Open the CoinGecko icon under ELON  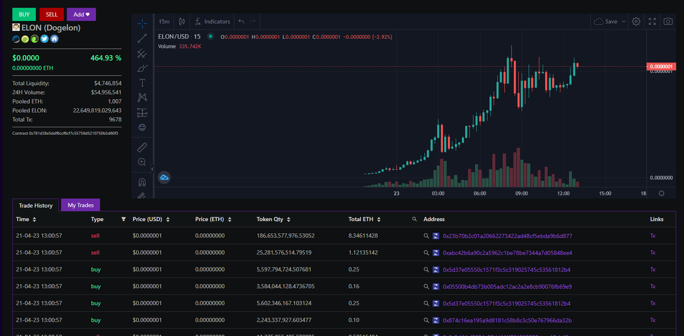click(x=26, y=39)
